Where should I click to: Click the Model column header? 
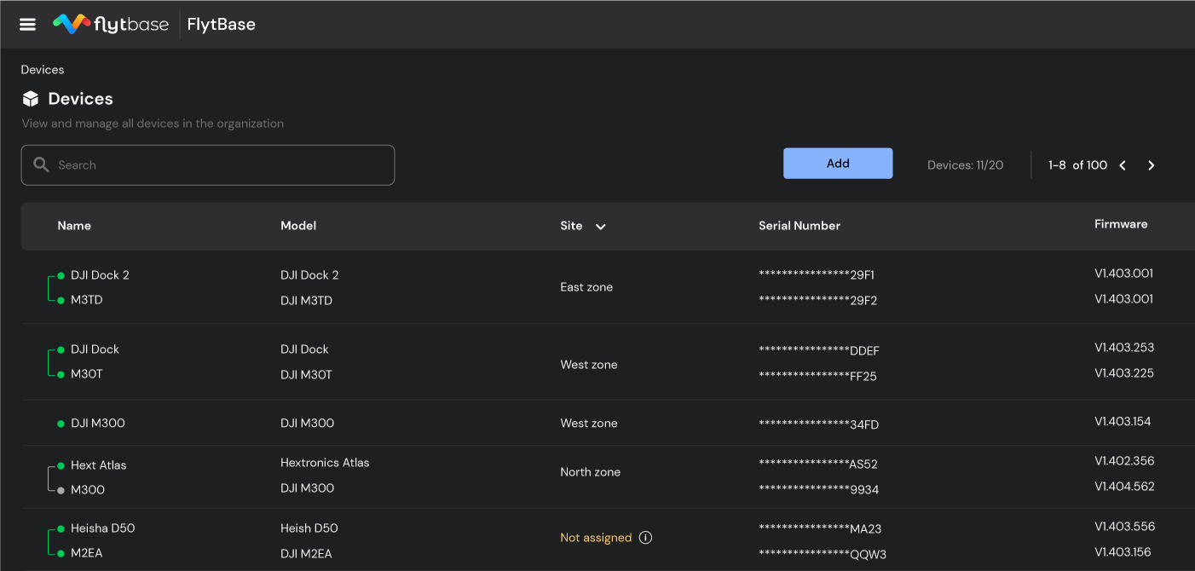pos(298,226)
